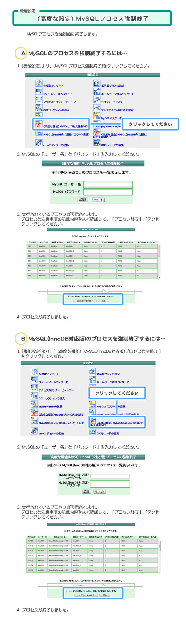
Task: Click the 戻る button in the InnoDB process dialog
Action: 105,595
